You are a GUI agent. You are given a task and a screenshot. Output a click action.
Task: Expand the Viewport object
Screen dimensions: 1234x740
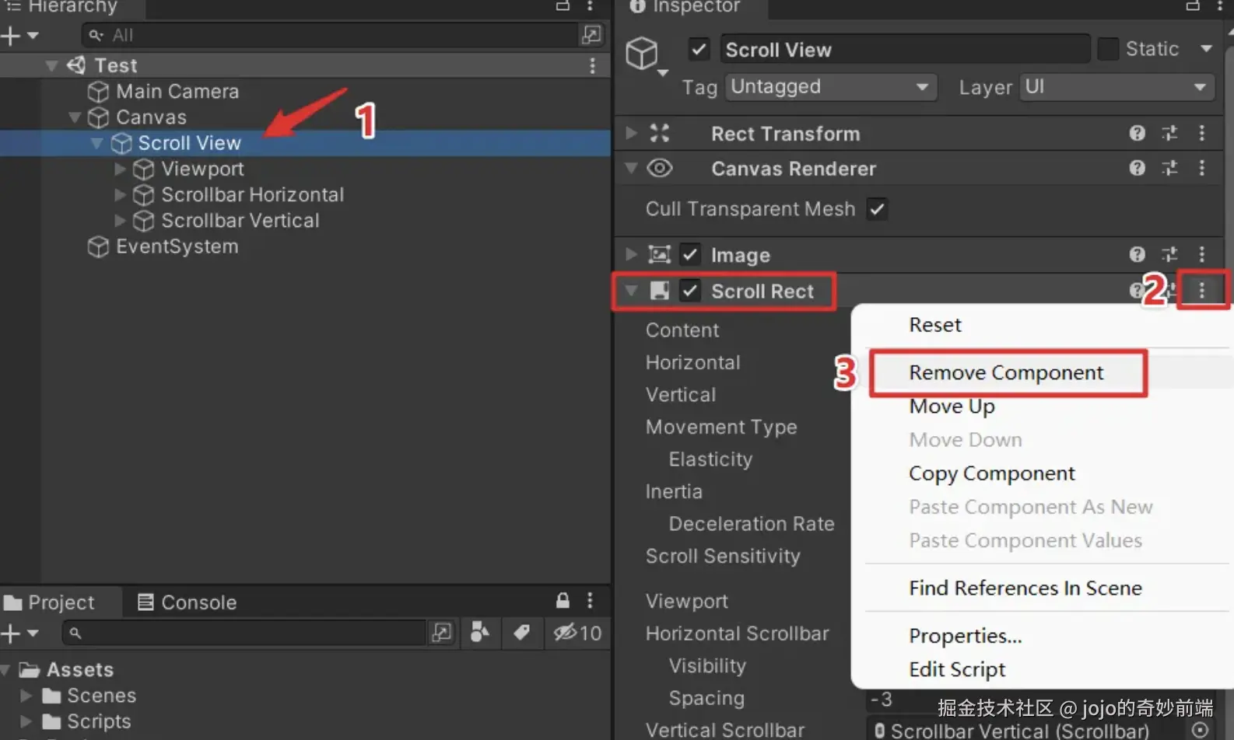(120, 169)
